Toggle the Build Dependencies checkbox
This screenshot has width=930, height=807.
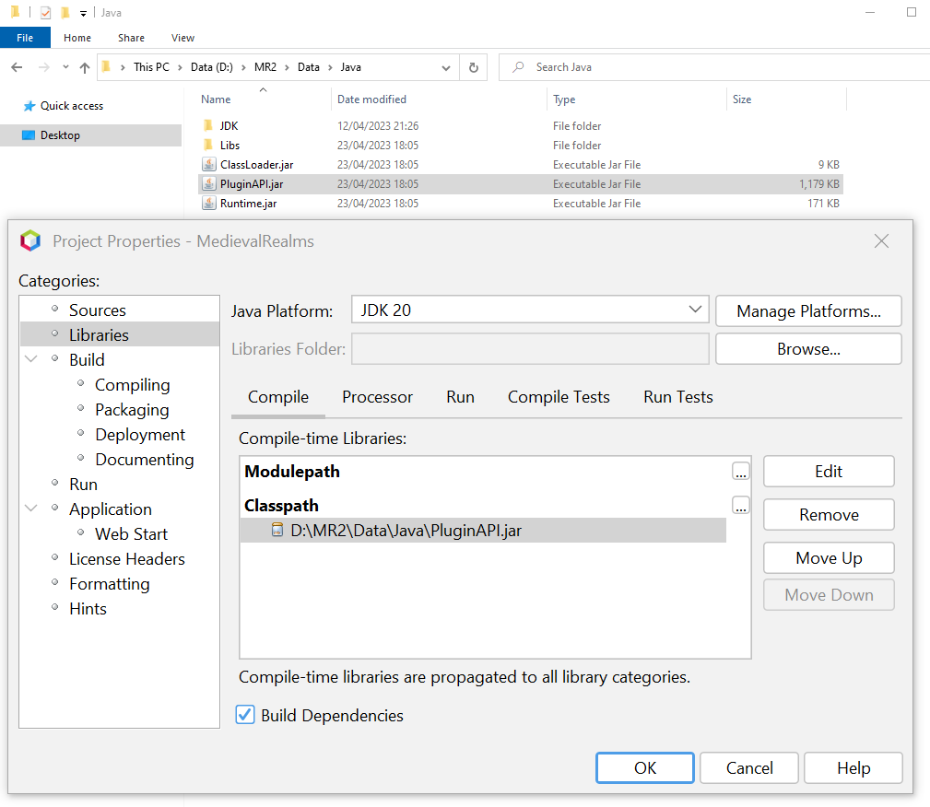coord(245,715)
